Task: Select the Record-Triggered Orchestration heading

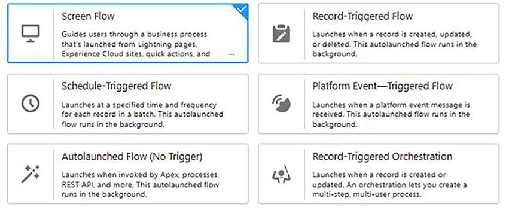Action: click(382, 156)
